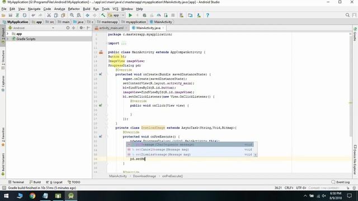Screen dimensions: 358x201
Task: Open the VCS menu
Action: (x=115, y=9)
